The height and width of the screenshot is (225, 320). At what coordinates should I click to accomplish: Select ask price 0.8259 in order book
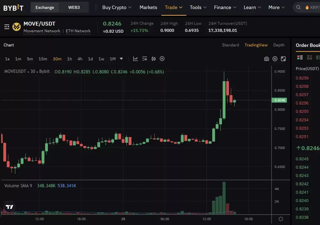click(302, 78)
